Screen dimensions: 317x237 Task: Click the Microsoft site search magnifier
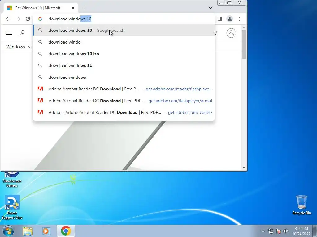pos(22,33)
